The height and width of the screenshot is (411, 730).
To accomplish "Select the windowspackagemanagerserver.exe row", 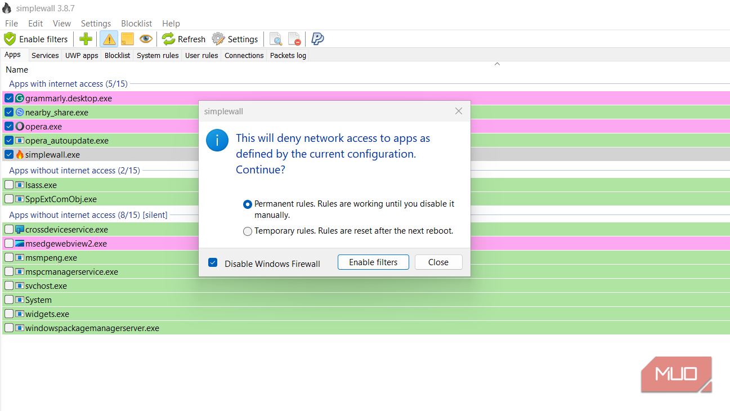I will (366, 328).
